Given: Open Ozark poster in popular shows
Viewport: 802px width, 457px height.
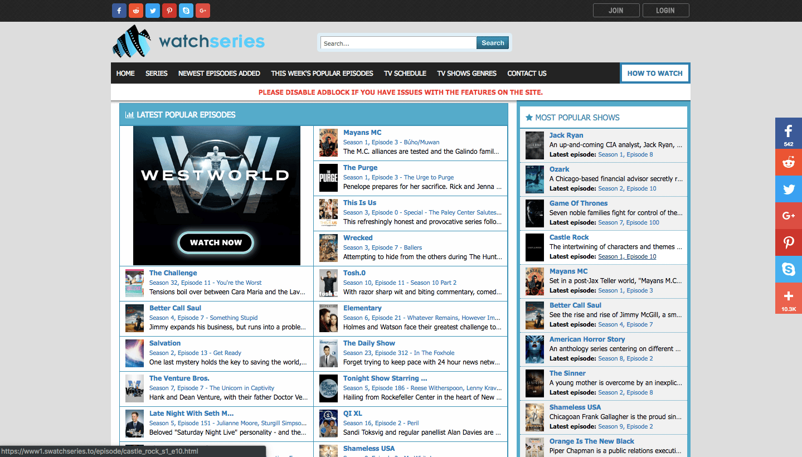Looking at the screenshot, I should coord(534,179).
